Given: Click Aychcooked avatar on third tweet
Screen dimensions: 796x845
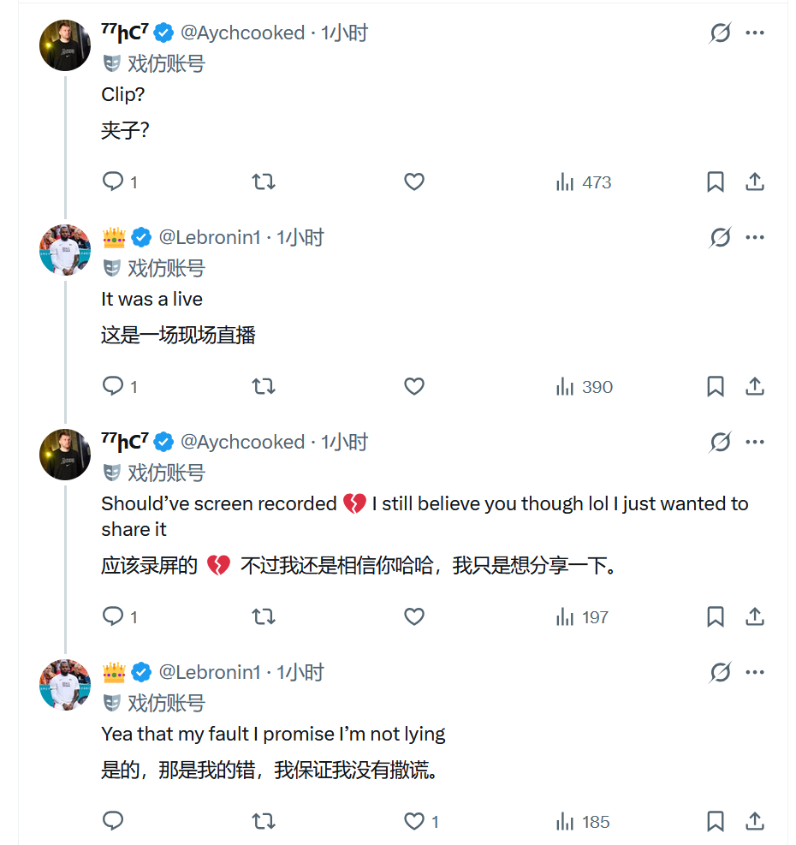Looking at the screenshot, I should pyautogui.click(x=65, y=455).
